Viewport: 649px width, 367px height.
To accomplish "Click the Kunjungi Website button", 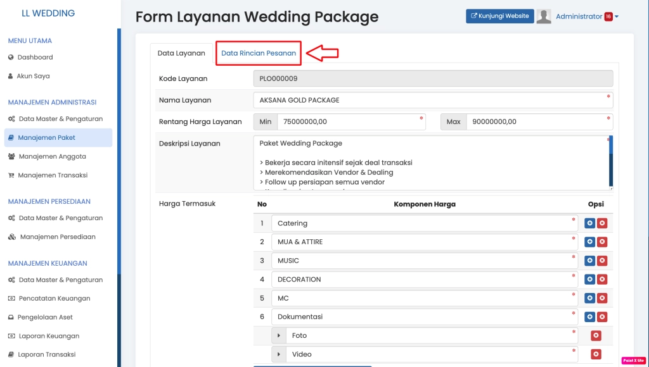I will click(x=499, y=16).
